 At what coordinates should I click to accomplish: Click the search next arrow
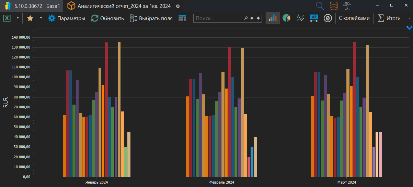(x=259, y=18)
